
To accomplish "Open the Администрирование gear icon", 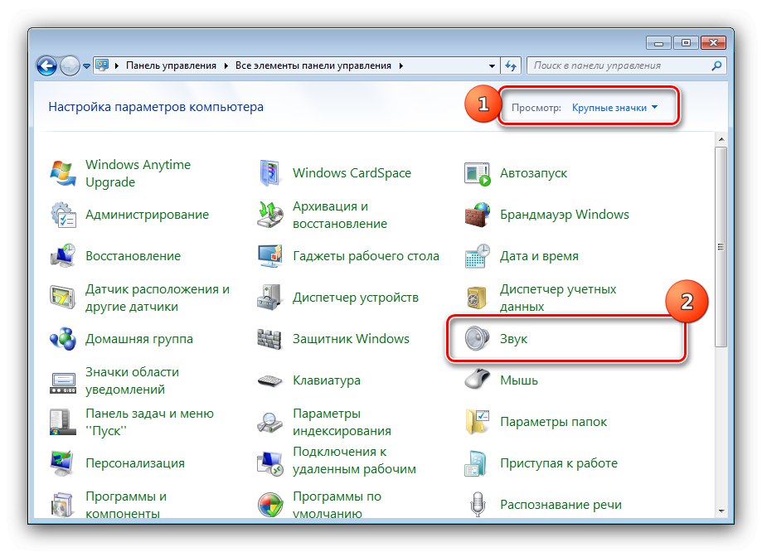I will click(63, 215).
